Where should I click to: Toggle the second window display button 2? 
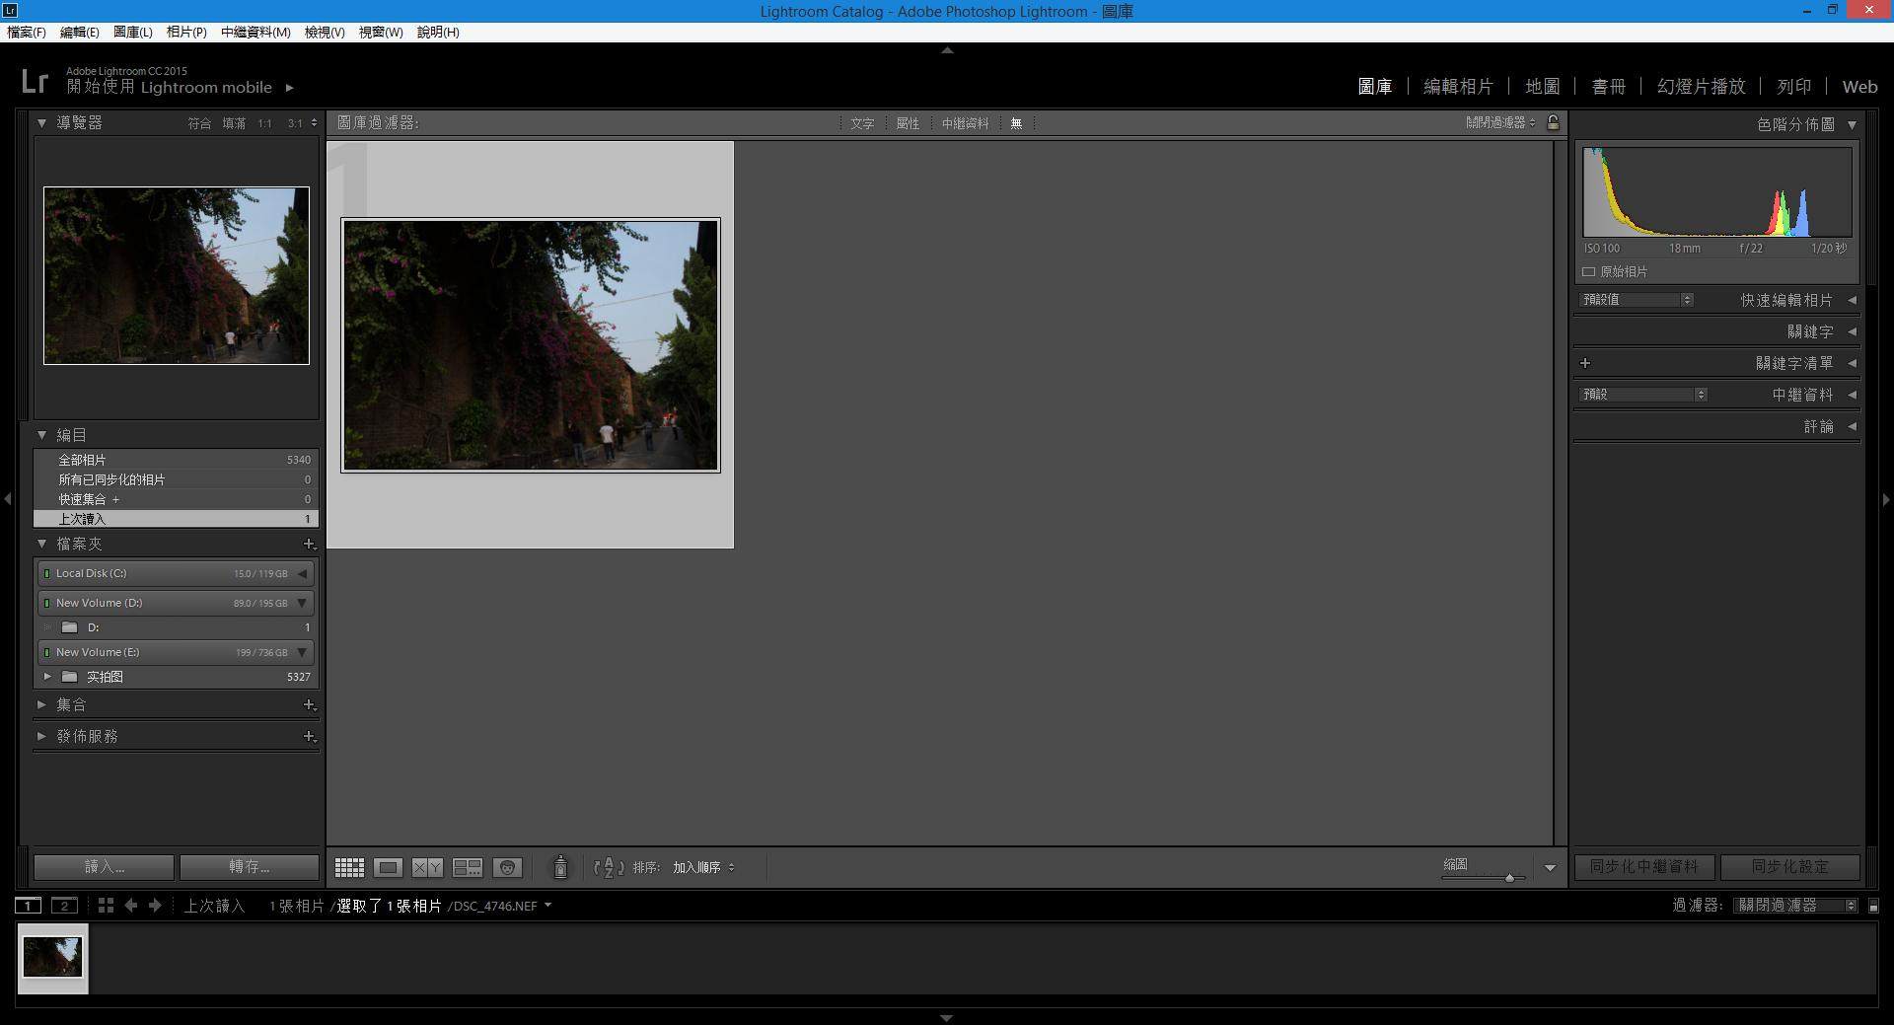pyautogui.click(x=64, y=906)
